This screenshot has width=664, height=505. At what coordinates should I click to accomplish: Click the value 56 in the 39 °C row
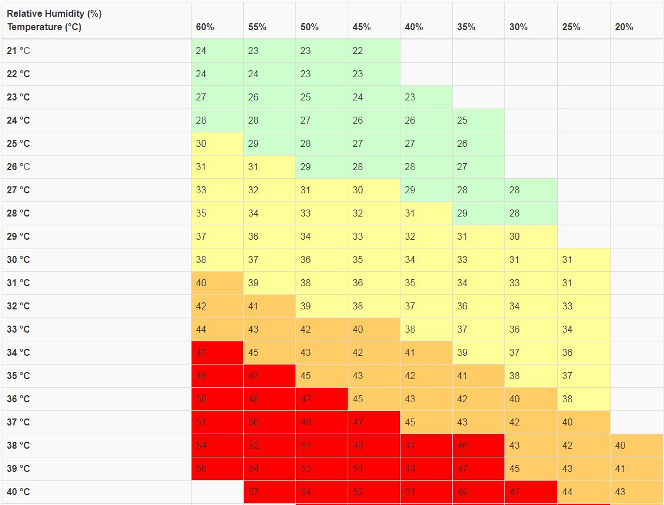(201, 469)
